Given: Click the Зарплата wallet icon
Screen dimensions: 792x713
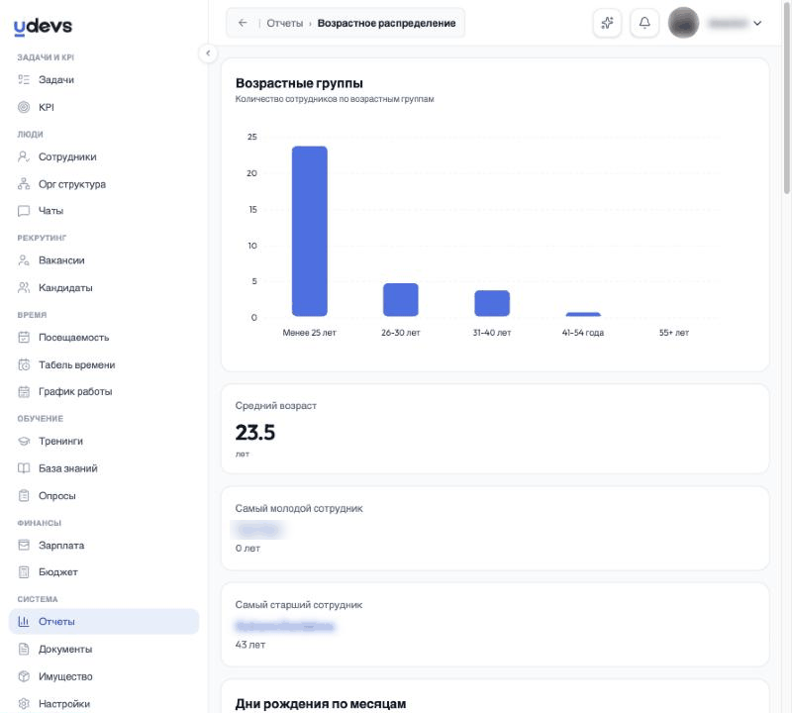Looking at the screenshot, I should tap(24, 546).
